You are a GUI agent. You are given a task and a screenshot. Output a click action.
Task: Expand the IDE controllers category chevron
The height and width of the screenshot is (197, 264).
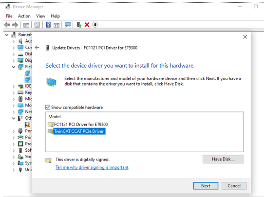[x=14, y=87]
